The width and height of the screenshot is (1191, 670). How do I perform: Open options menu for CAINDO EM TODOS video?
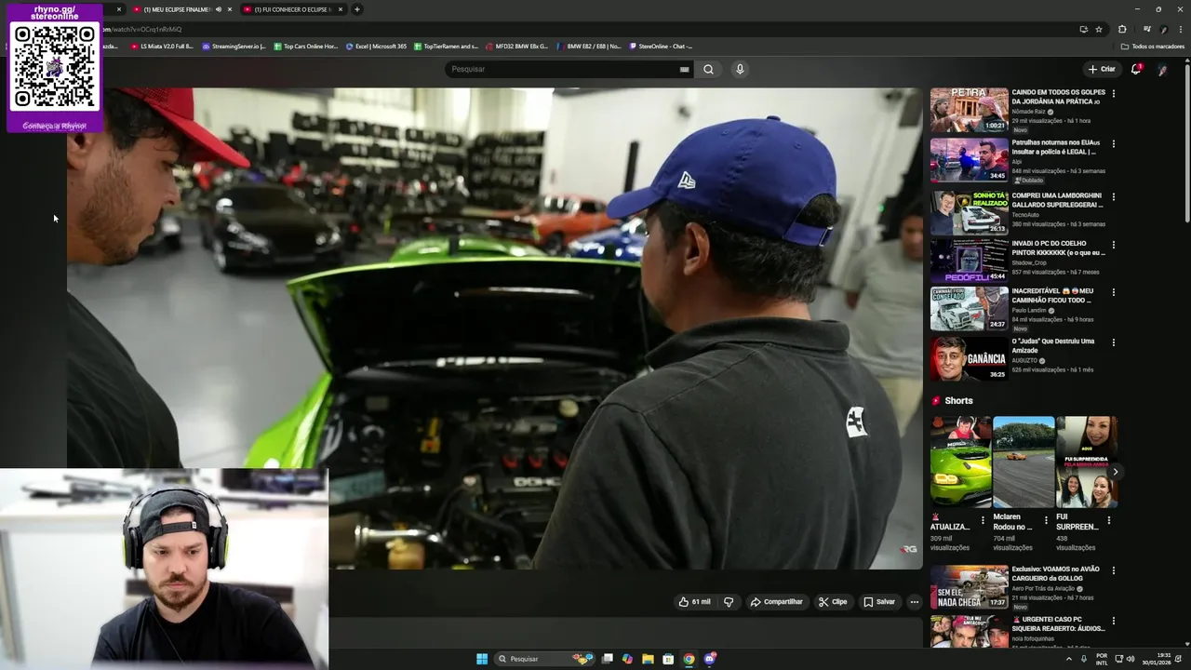point(1114,93)
